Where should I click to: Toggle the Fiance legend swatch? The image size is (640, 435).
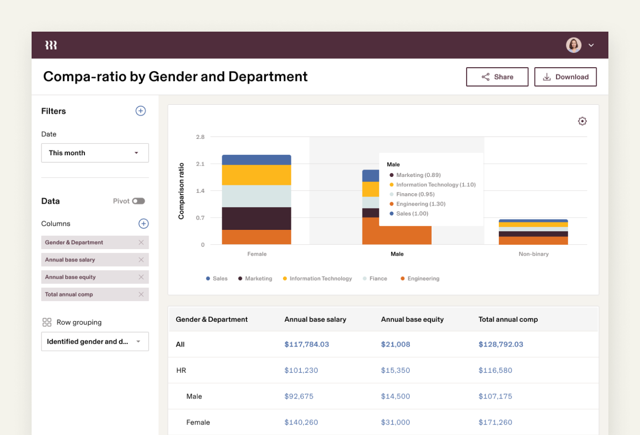point(364,279)
